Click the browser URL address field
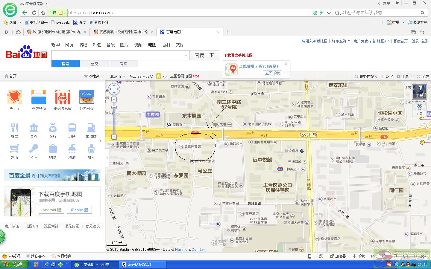431x269 pixels. tap(189, 13)
